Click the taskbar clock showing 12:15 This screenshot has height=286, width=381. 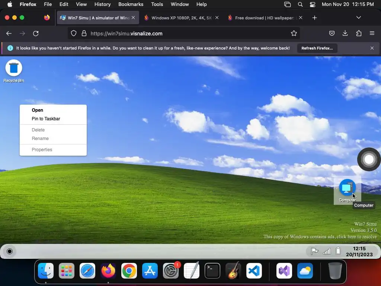click(359, 251)
